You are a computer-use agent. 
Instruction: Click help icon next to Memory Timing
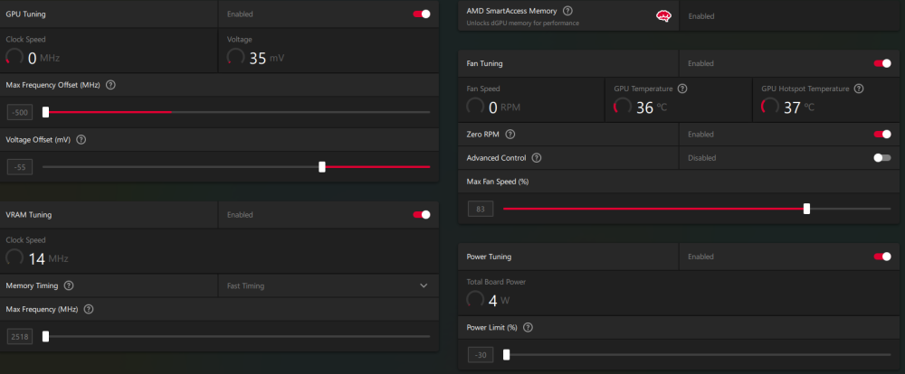69,285
